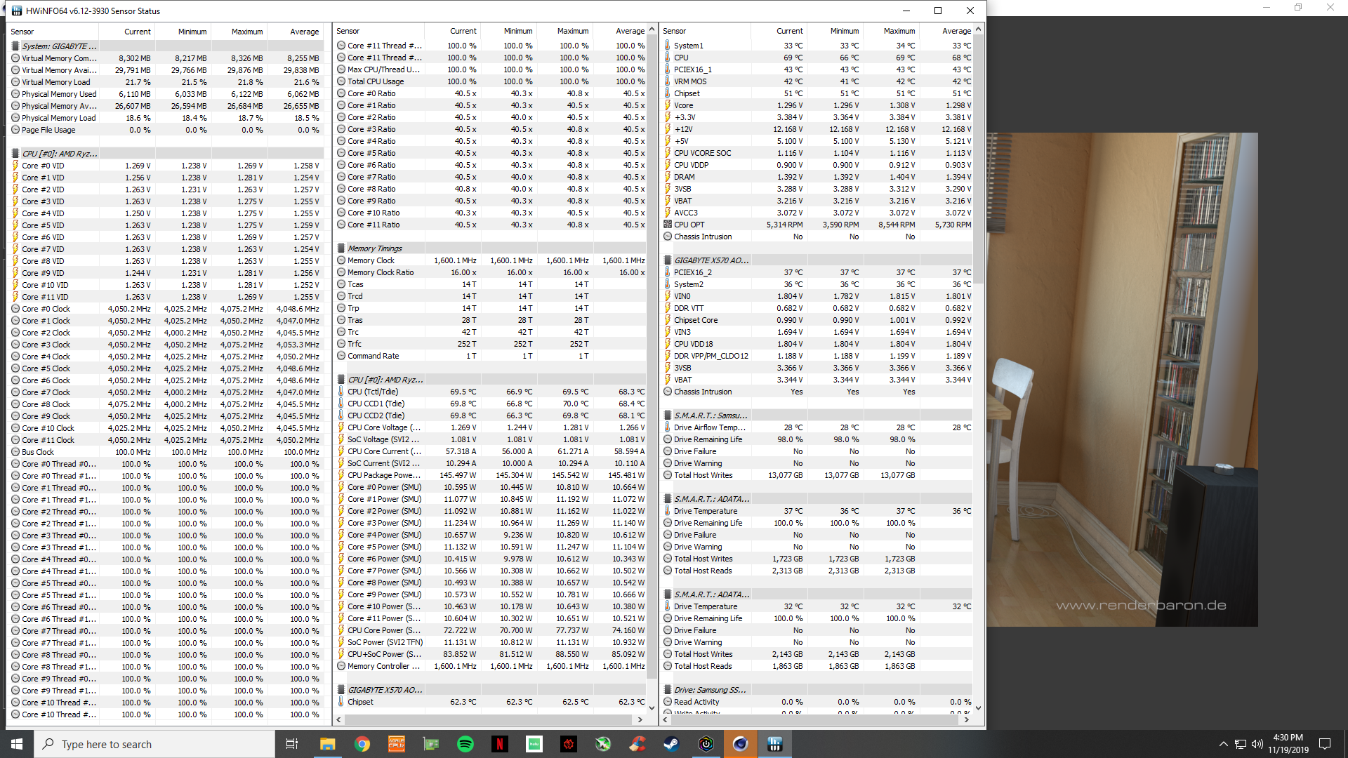The height and width of the screenshot is (758, 1348).
Task: Select the 'Bus Clock' sensor row
Action: pyautogui.click(x=165, y=452)
